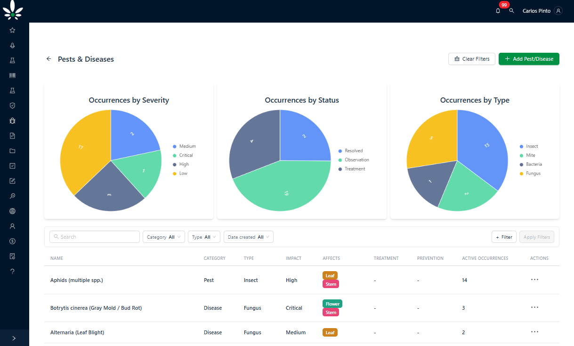Viewport: 574px width, 346px height.
Task: Click the magnifier icon in the left sidebar
Action: [x=12, y=196]
